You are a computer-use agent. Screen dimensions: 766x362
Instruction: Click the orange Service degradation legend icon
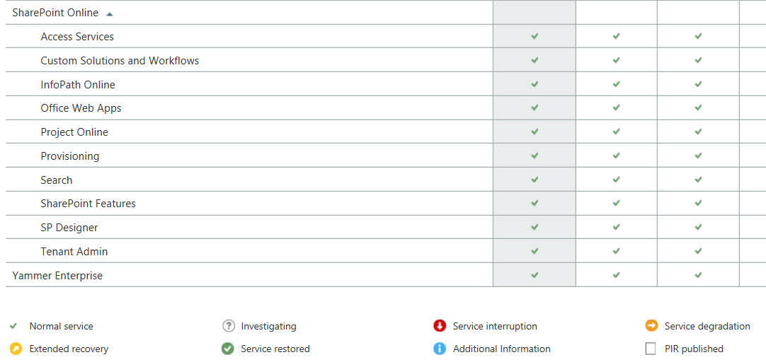click(x=651, y=326)
